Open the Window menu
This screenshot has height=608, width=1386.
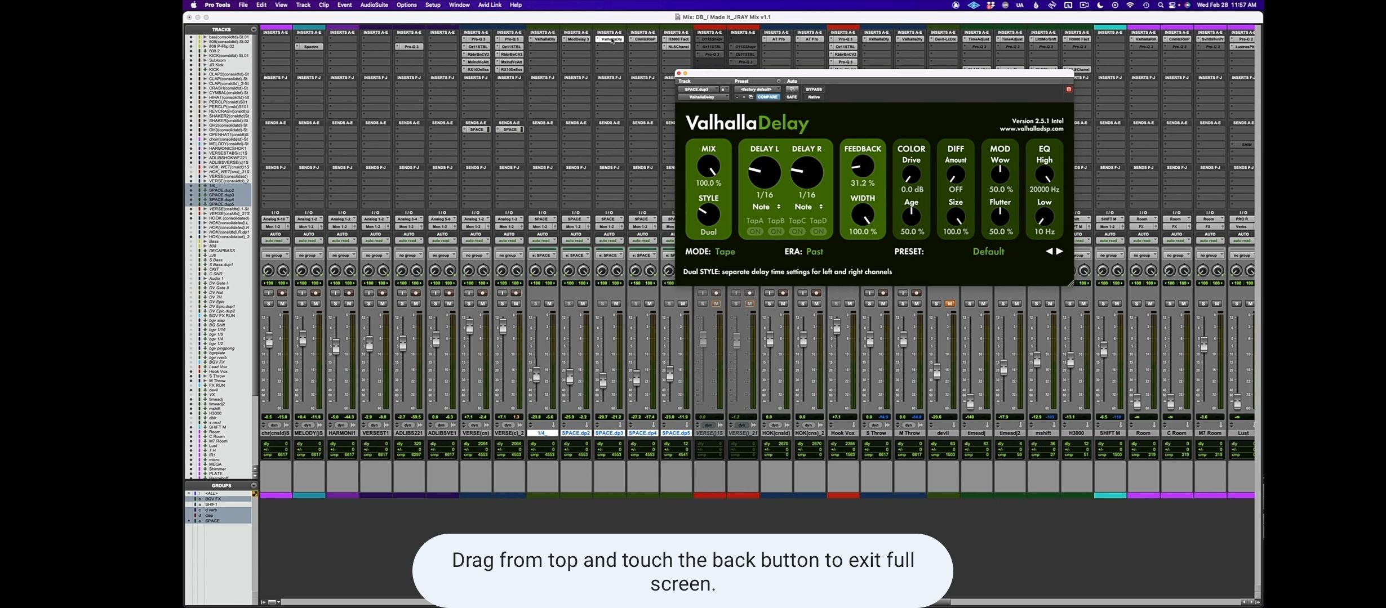pos(459,5)
